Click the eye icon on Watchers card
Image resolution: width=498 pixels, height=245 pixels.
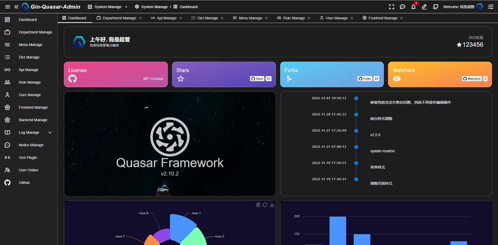(x=397, y=79)
